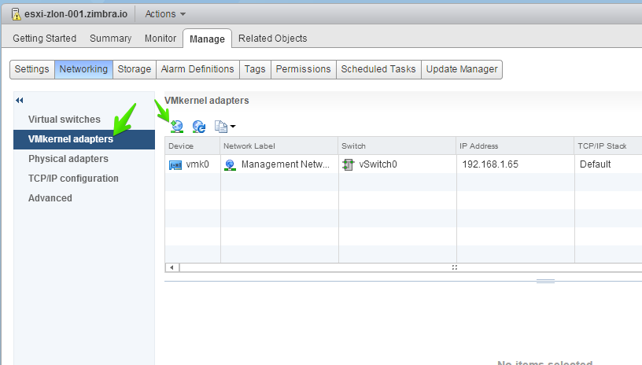642x365 pixels.
Task: Select TCP/IP configuration in the sidebar
Action: [73, 179]
